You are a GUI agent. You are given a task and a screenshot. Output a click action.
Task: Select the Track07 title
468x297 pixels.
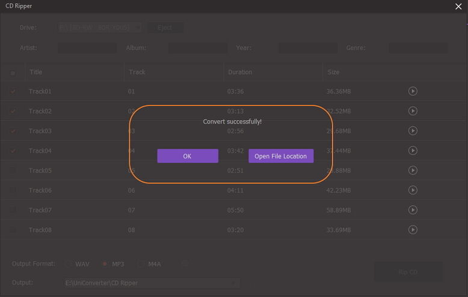point(40,210)
